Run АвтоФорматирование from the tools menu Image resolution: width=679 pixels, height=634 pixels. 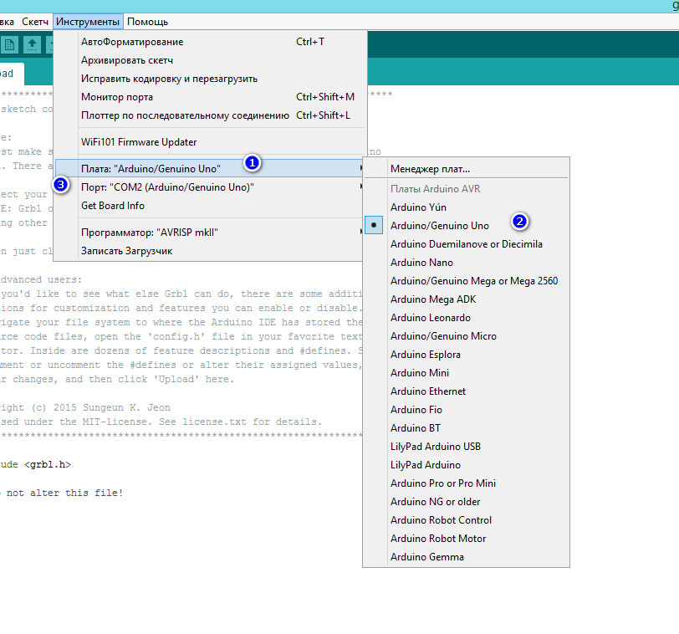point(210,42)
